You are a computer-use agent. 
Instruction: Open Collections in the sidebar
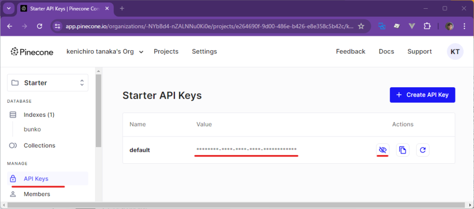pos(40,145)
